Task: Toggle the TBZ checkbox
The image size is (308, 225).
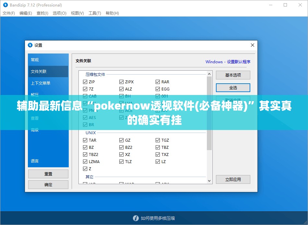Action: click(x=158, y=148)
